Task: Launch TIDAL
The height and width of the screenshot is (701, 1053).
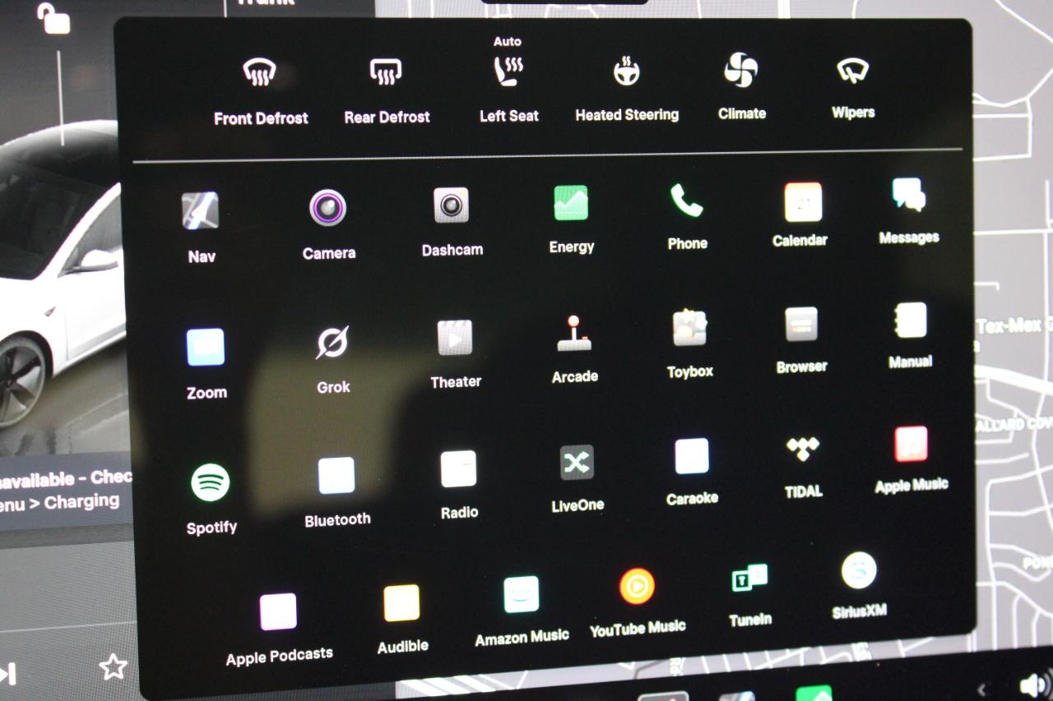Action: click(803, 449)
